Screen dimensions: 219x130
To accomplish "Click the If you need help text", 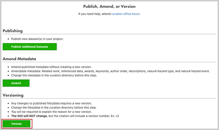I will (94, 14).
